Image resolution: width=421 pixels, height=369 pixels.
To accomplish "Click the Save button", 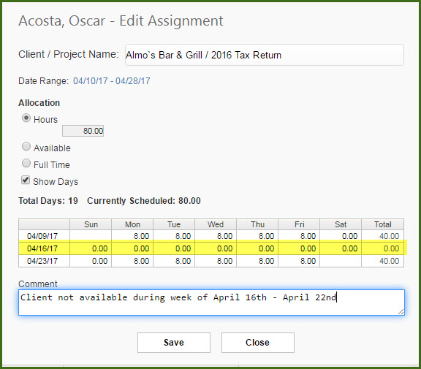I will click(174, 343).
